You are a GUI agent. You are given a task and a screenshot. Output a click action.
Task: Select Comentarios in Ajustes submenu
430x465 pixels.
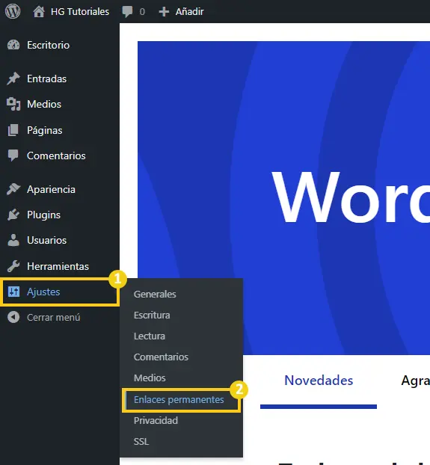pyautogui.click(x=161, y=357)
